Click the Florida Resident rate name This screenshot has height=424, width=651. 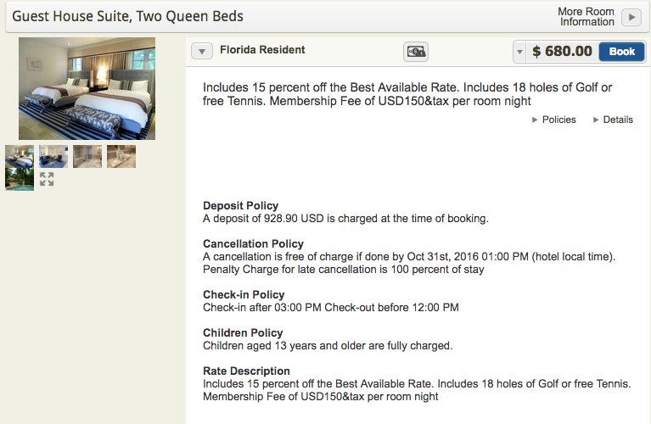coord(262,50)
